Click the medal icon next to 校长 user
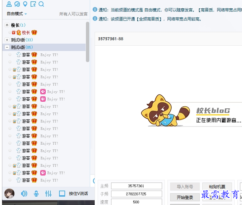Screen dimensions: 242x205 (19, 33)
